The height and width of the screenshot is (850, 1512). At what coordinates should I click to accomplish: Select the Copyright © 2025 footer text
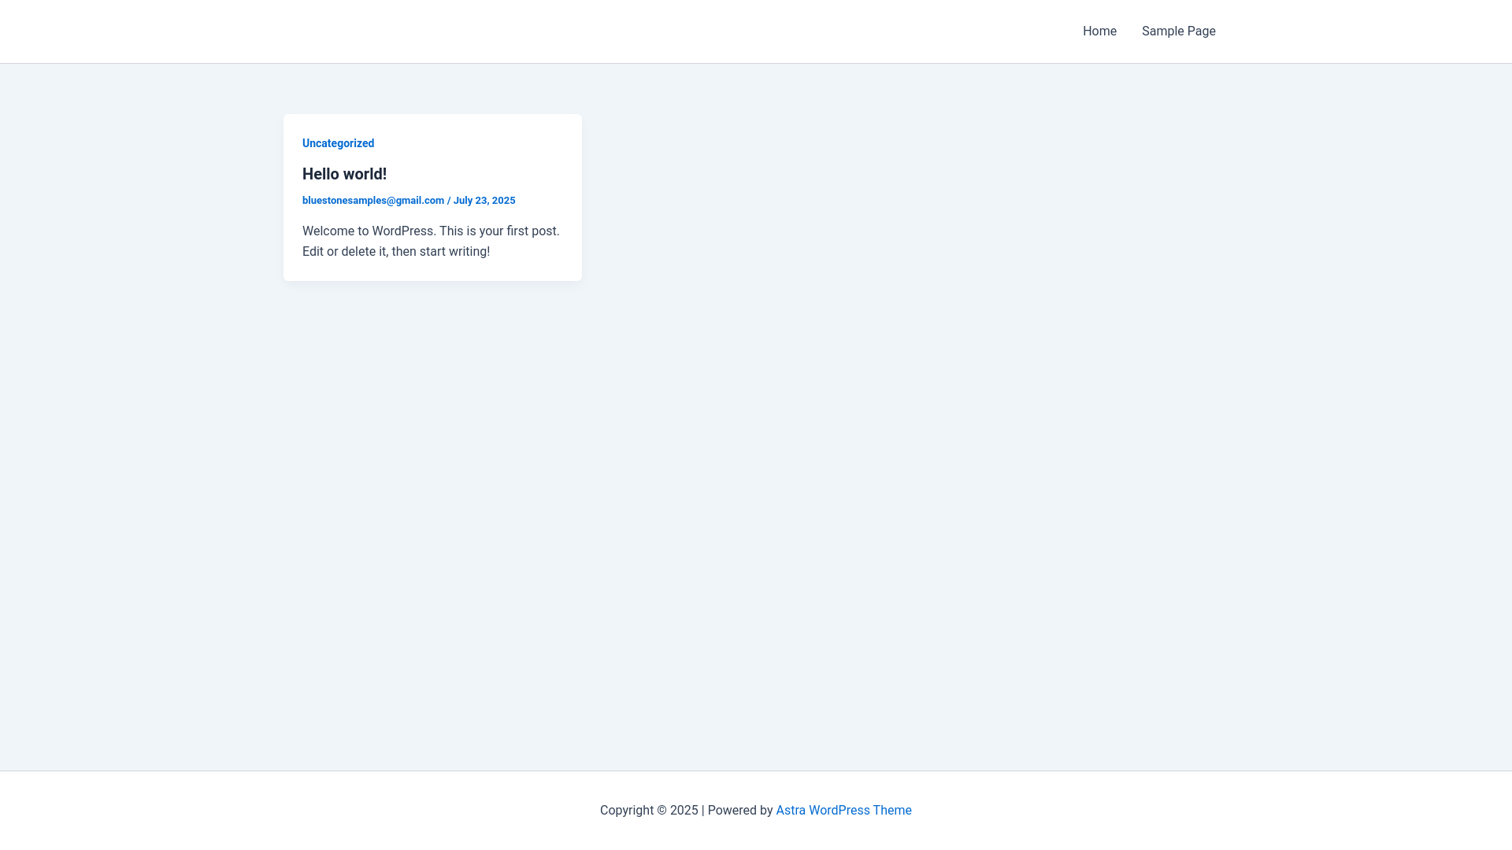(649, 811)
